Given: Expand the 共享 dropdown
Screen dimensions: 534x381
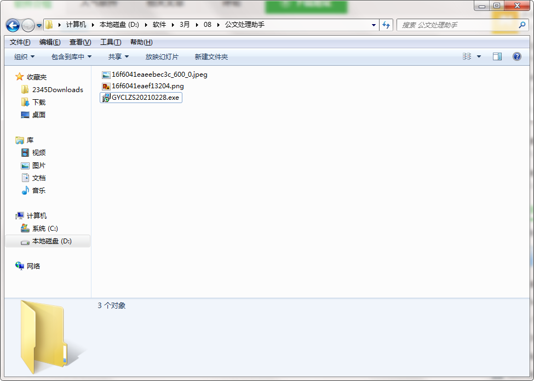Looking at the screenshot, I should tap(118, 56).
